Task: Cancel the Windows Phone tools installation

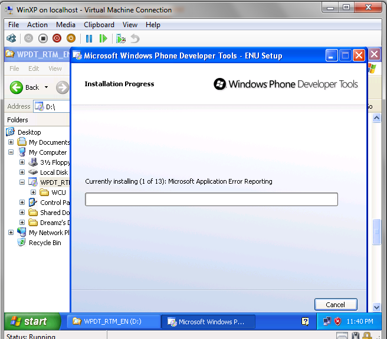Action: tap(335, 305)
